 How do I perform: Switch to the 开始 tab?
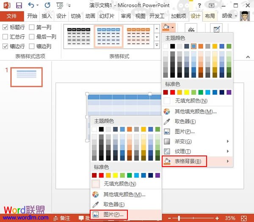pyautogui.click(x=32, y=16)
